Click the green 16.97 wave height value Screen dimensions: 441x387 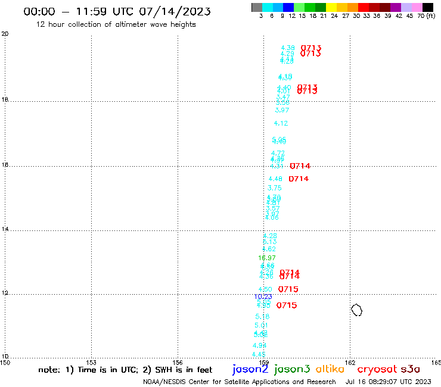click(267, 258)
